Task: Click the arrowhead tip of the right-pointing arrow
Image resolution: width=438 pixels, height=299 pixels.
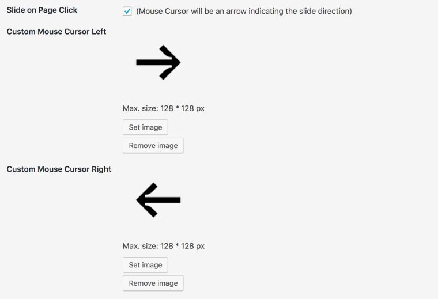Action: point(179,62)
